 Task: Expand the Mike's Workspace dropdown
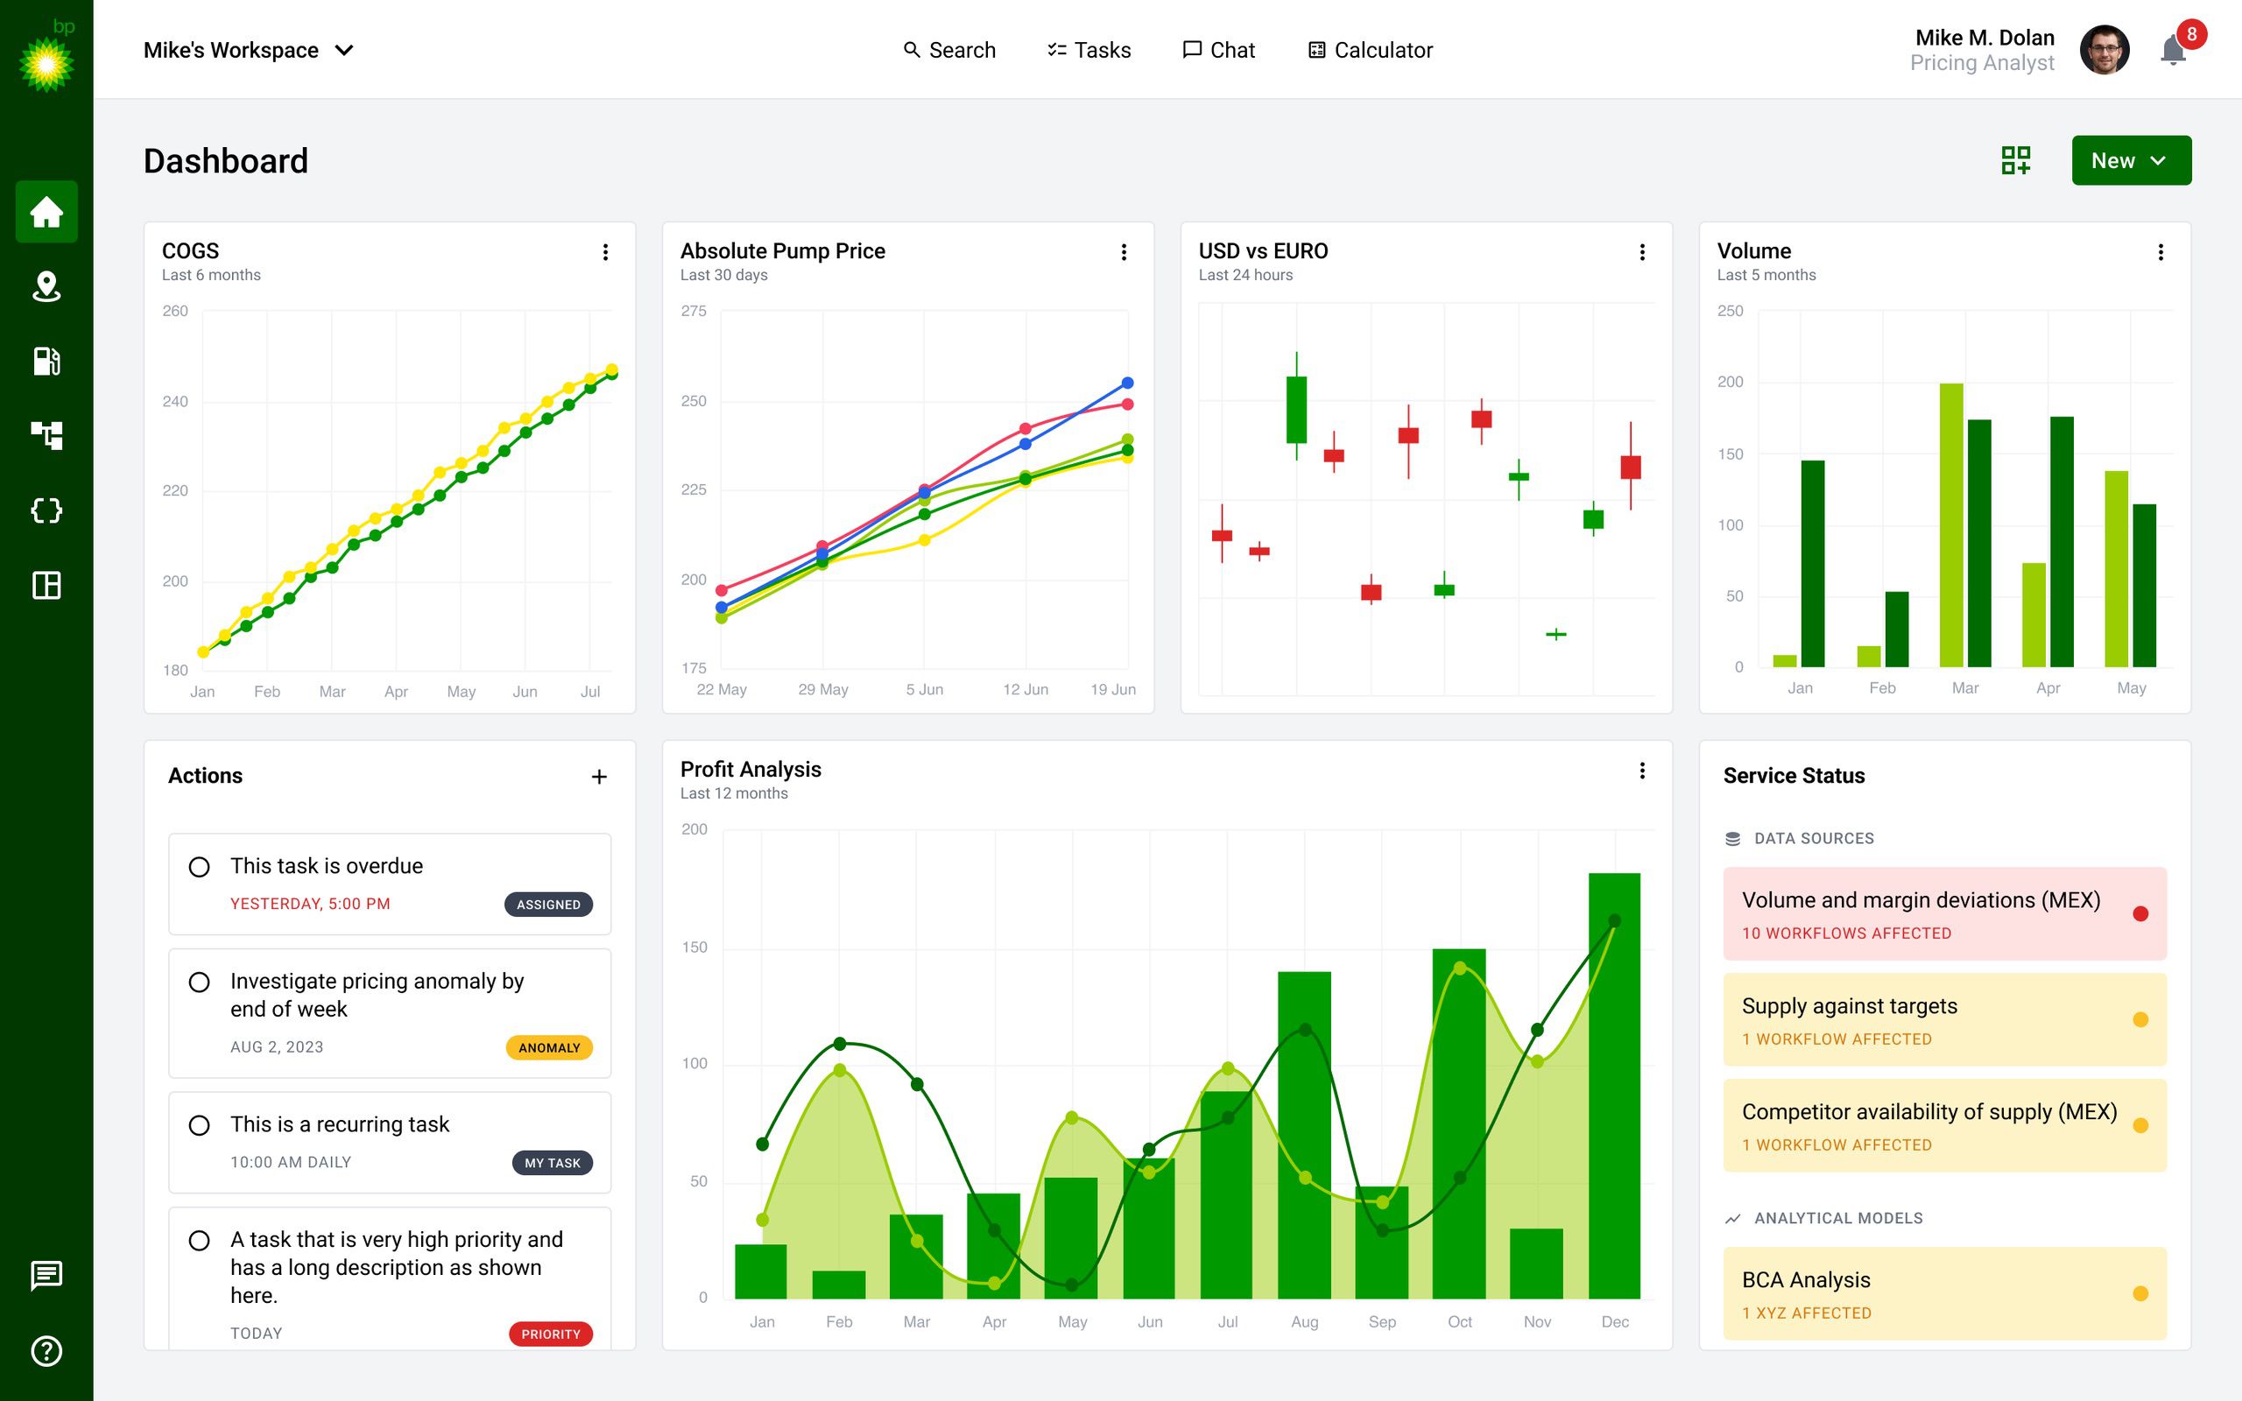[x=250, y=50]
